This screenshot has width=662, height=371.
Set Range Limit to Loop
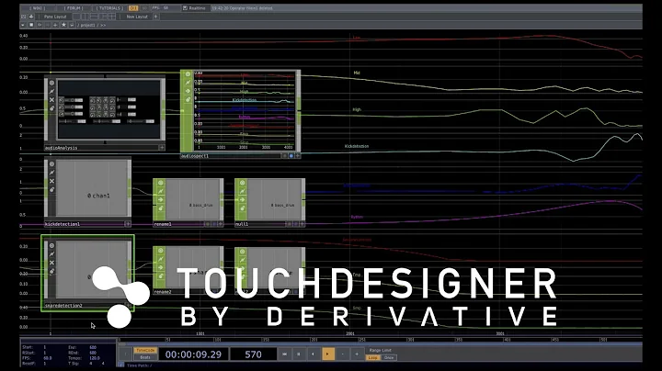(x=372, y=357)
